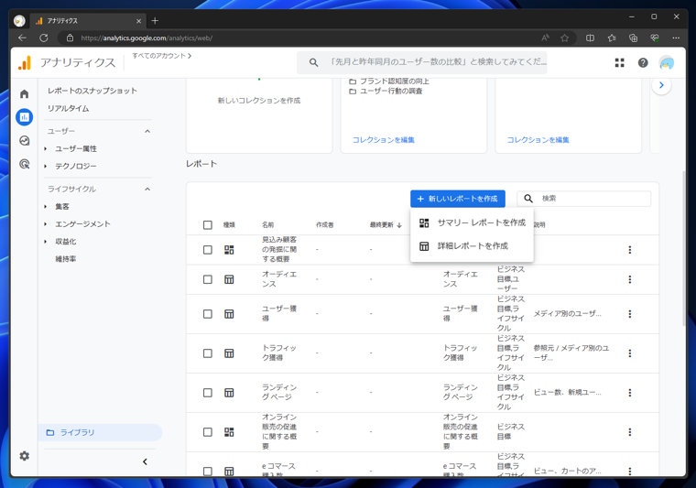696x488 pixels.
Task: Expand the 収益化 tree item
Action: pyautogui.click(x=45, y=242)
